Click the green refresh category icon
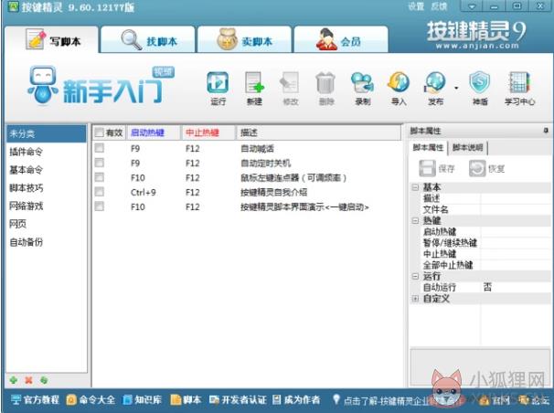The image size is (554, 413). (x=44, y=380)
